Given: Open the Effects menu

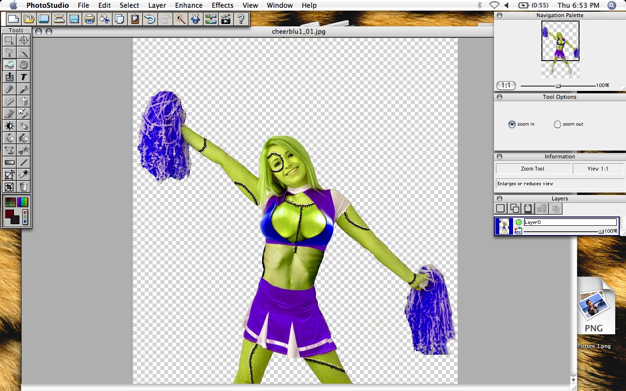Looking at the screenshot, I should coord(223,5).
